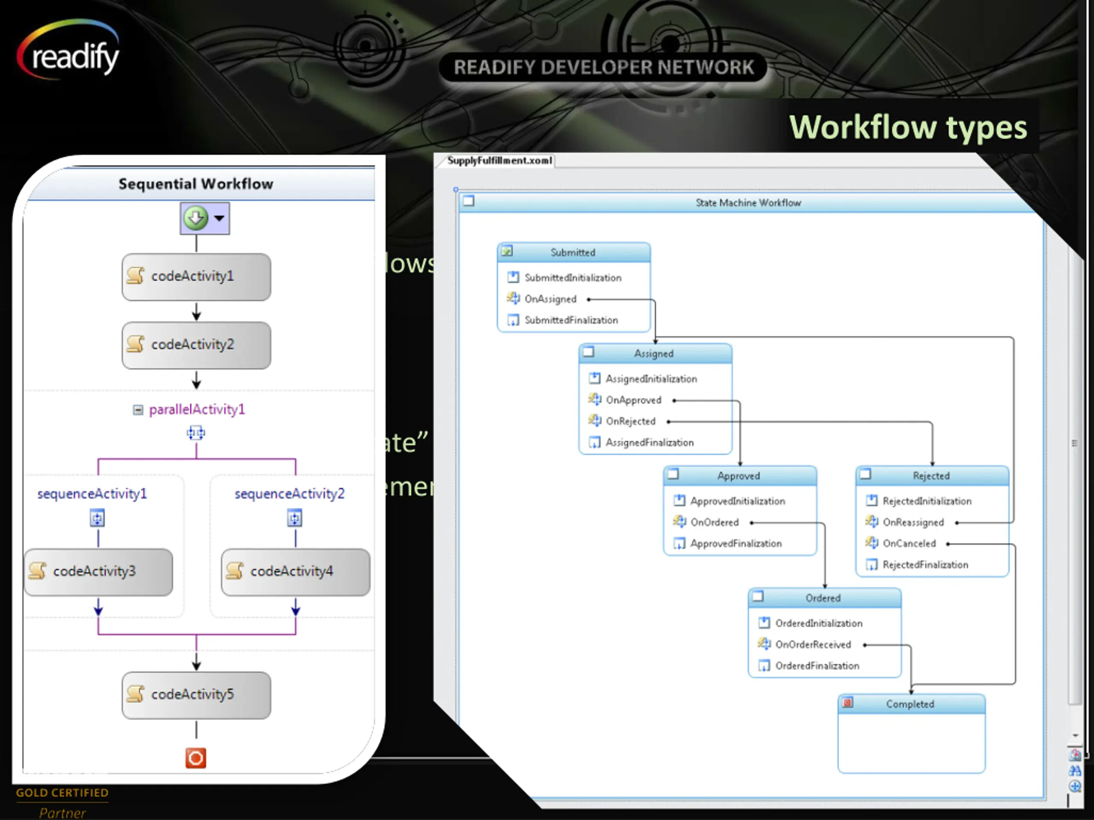The height and width of the screenshot is (820, 1094).
Task: Select the OnOrderReceived event item
Action: pyautogui.click(x=812, y=644)
